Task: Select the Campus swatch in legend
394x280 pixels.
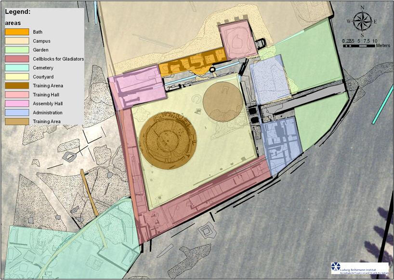Action: point(17,41)
